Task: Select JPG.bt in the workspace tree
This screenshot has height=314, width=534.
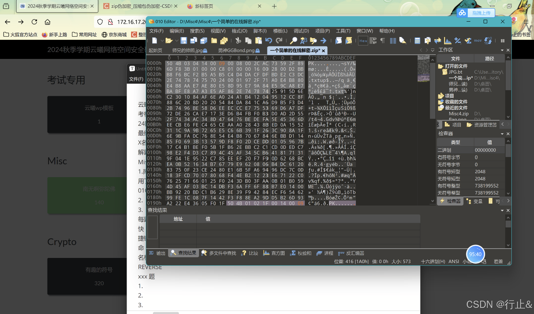Action: click(x=455, y=72)
